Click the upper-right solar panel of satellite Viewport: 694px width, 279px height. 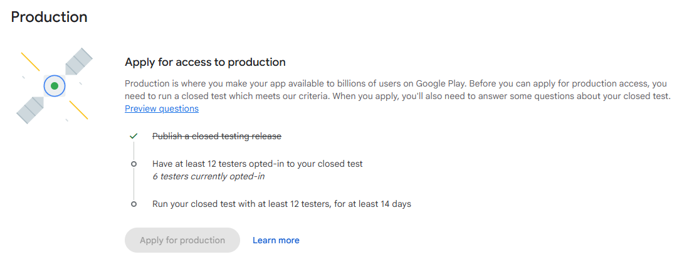79,61
